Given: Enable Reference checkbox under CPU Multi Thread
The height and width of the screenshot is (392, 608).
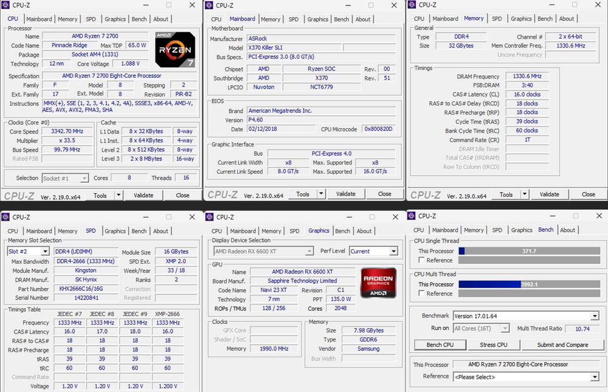Looking at the screenshot, I should coord(422,294).
